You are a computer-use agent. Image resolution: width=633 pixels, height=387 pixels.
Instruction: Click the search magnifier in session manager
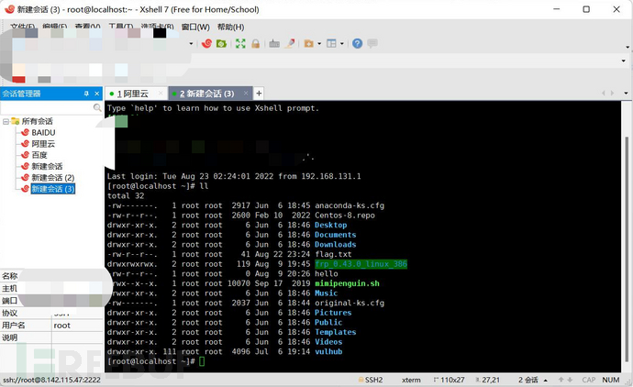pyautogui.click(x=97, y=107)
